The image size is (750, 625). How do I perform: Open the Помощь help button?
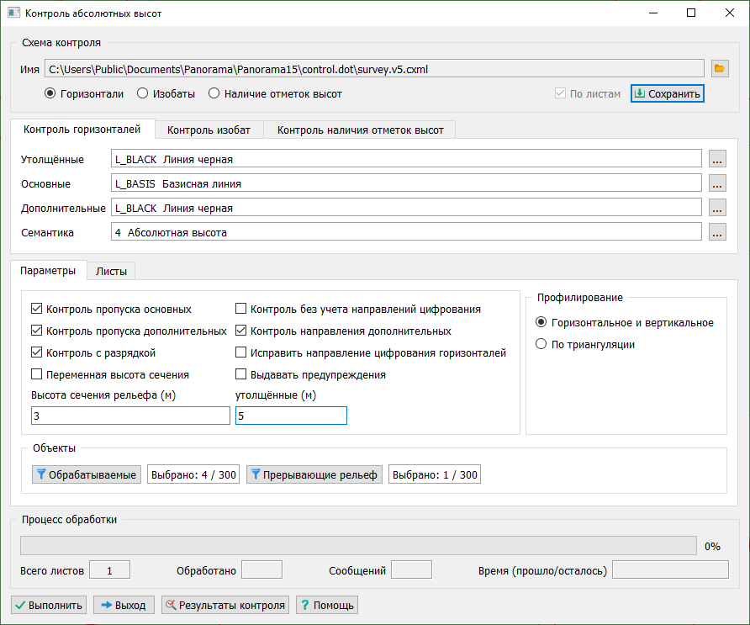click(x=327, y=605)
